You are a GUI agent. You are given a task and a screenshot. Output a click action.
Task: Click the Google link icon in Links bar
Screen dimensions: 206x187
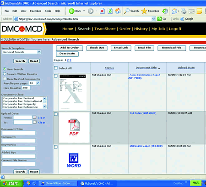182,19
